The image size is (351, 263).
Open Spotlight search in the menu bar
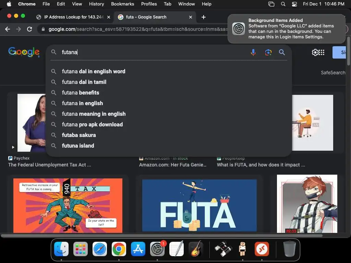[283, 4]
